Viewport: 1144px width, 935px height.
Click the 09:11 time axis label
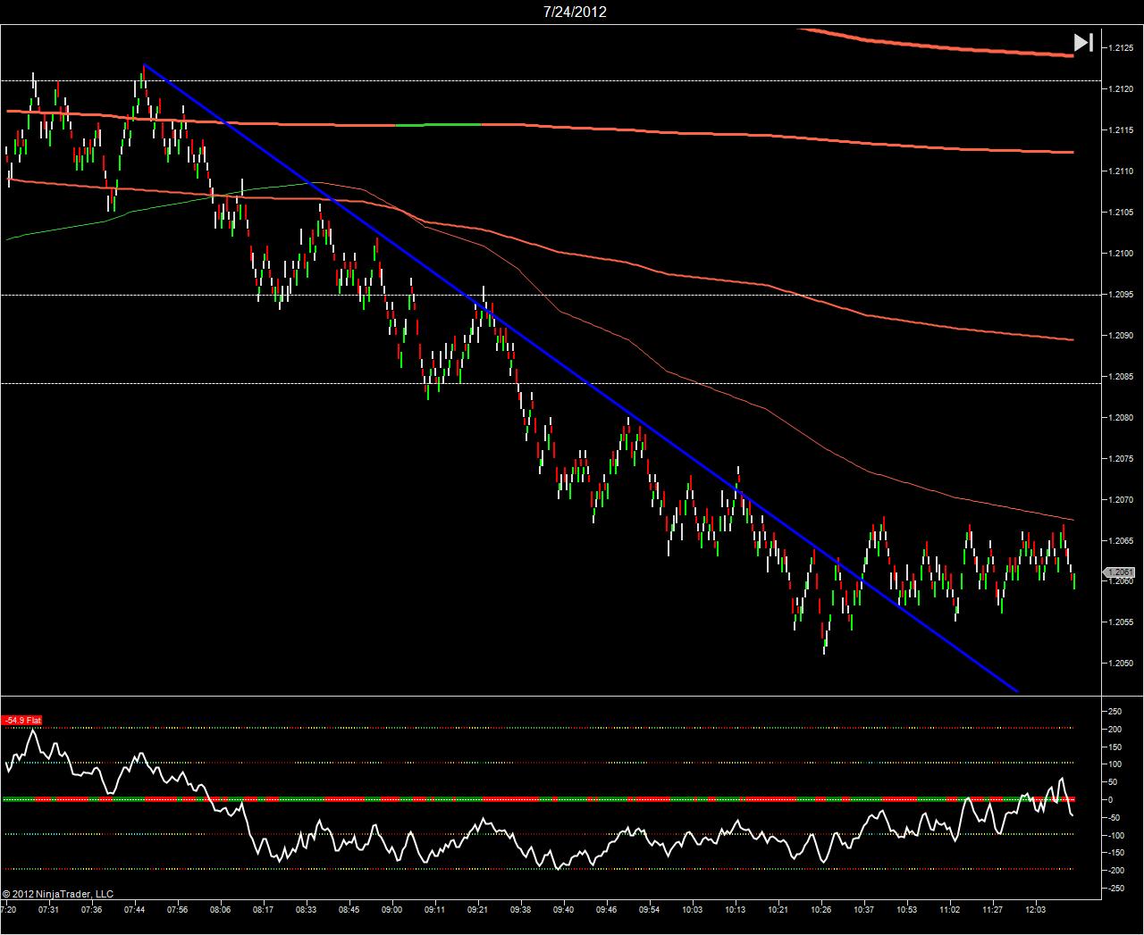click(x=434, y=909)
